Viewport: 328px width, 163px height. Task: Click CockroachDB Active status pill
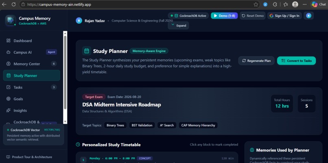click(188, 16)
